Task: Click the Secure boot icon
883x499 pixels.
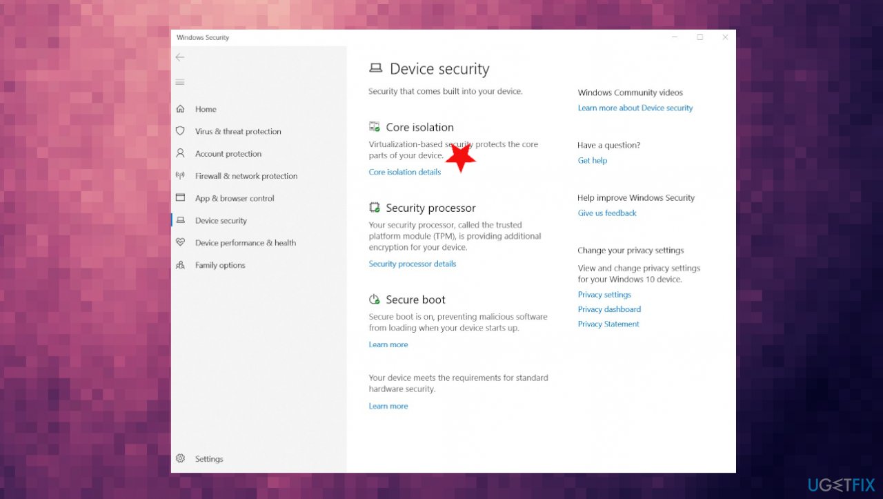Action: pyautogui.click(x=375, y=299)
